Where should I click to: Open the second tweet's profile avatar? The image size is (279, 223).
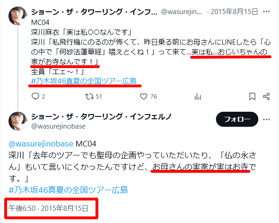(x=18, y=121)
